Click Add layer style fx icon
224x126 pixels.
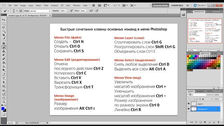(x=196, y=122)
